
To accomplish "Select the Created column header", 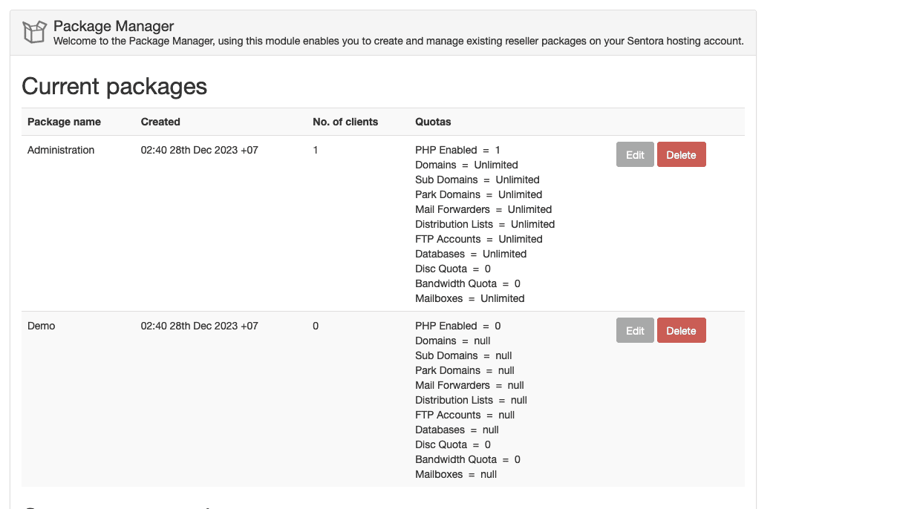I will coord(160,122).
